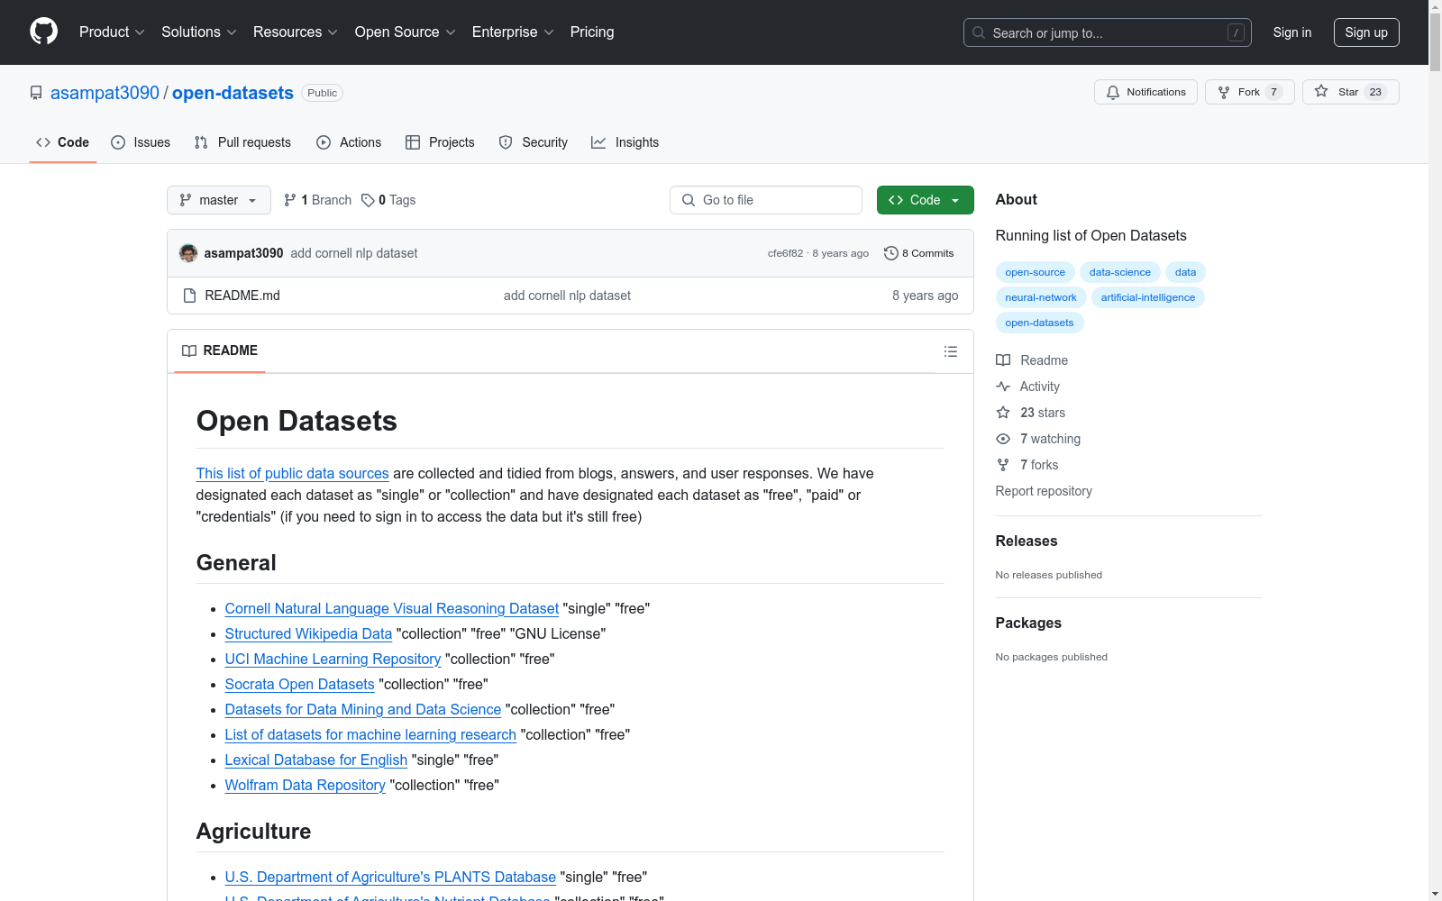Open the Activity link
This screenshot has height=901, width=1442.
click(x=1028, y=387)
